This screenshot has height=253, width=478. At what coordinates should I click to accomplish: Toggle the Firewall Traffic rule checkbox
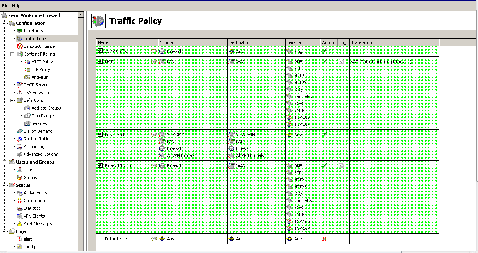pyautogui.click(x=100, y=165)
